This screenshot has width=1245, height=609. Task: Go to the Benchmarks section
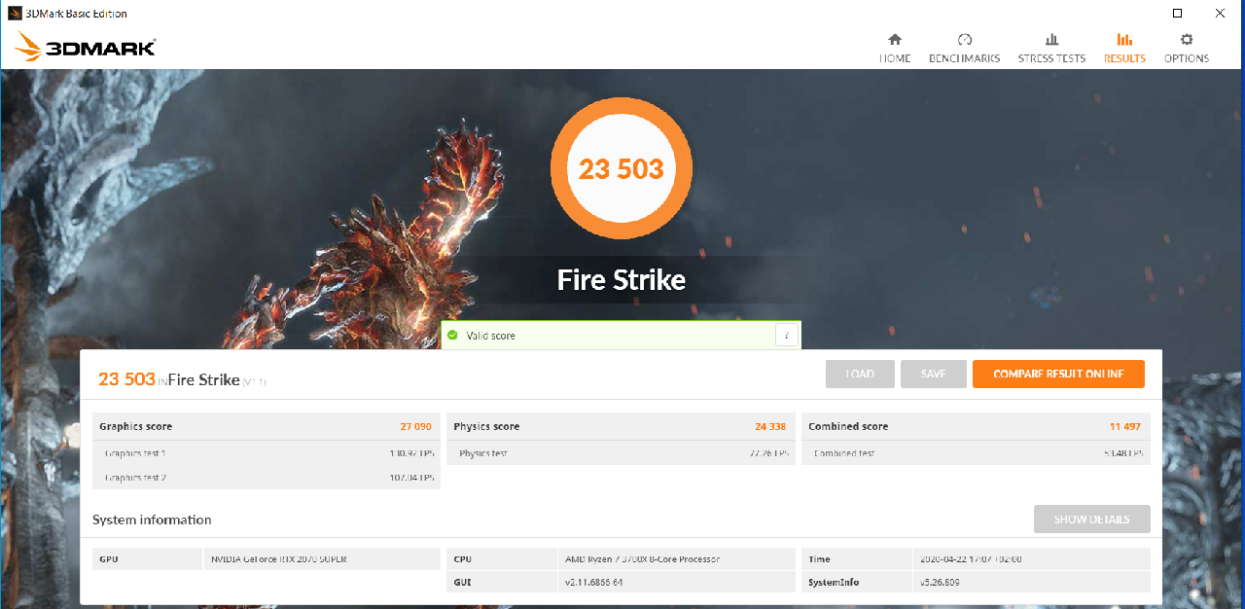[x=964, y=49]
